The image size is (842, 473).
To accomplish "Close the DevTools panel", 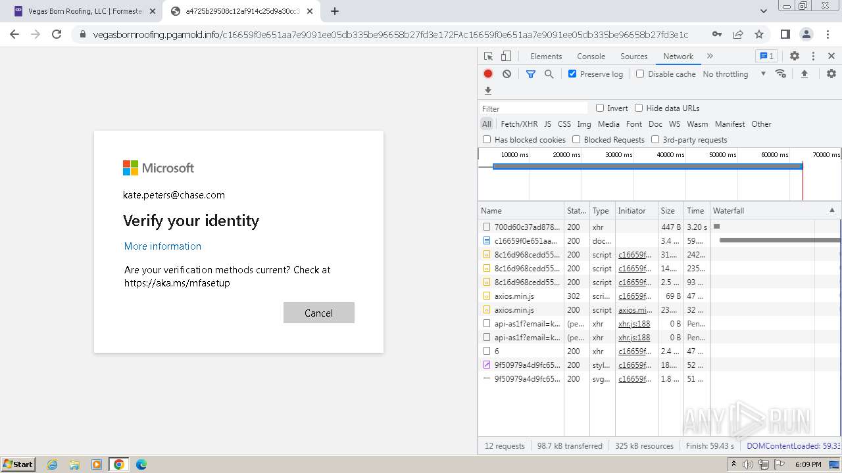I will [x=831, y=56].
